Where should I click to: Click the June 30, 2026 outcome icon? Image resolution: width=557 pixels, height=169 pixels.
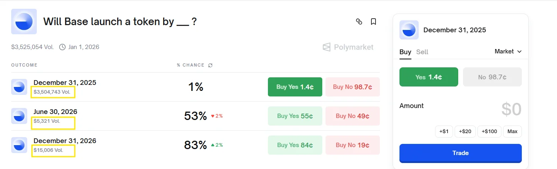tap(19, 116)
